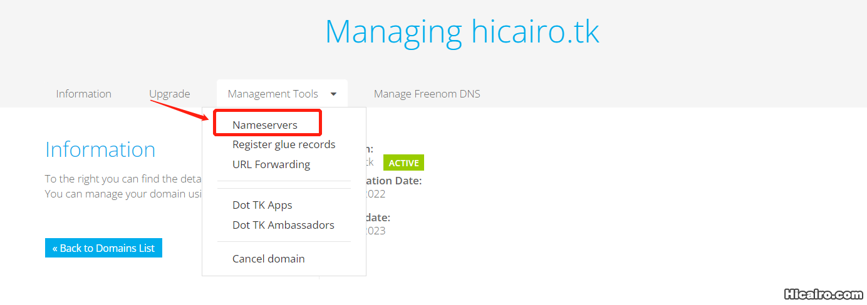Click the Hicairo.com watermark logo
Image resolution: width=867 pixels, height=305 pixels.
point(823,294)
